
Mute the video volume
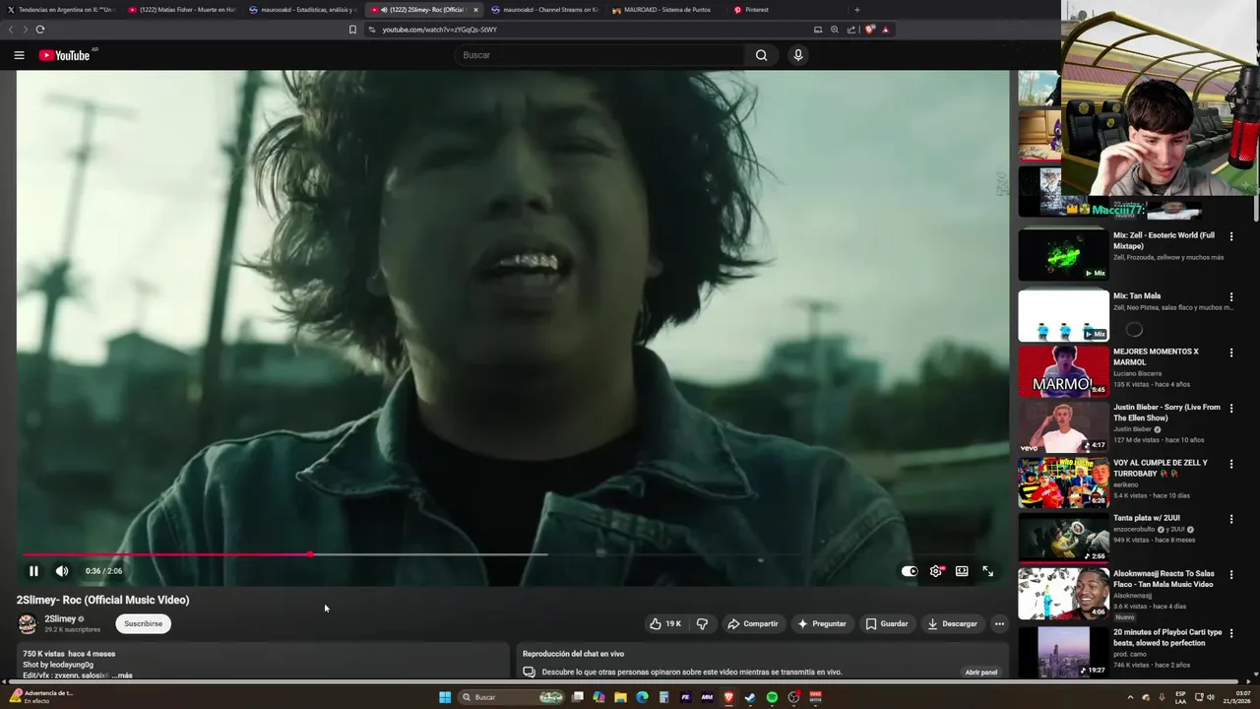pyautogui.click(x=62, y=571)
